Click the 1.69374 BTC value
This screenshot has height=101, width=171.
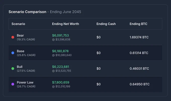pos(139,37)
